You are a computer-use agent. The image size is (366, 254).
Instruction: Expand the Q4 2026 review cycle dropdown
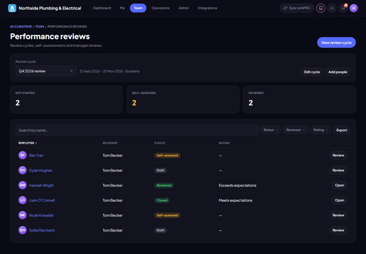[46, 71]
